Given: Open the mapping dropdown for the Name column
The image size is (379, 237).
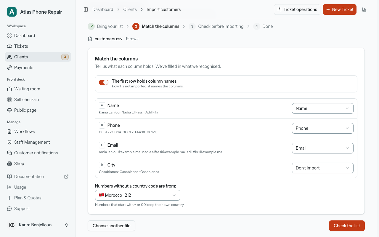Looking at the screenshot, I should click(323, 108).
